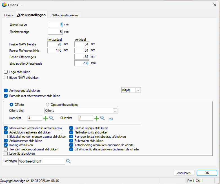Click the blue 'tes' link
The height and width of the screenshot is (184, 220).
[x=111, y=119]
